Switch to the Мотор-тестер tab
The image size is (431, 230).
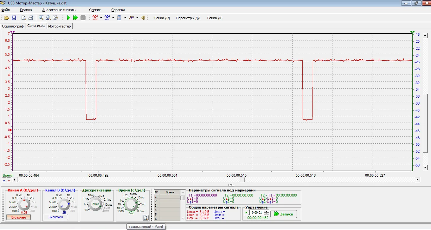[x=60, y=26]
